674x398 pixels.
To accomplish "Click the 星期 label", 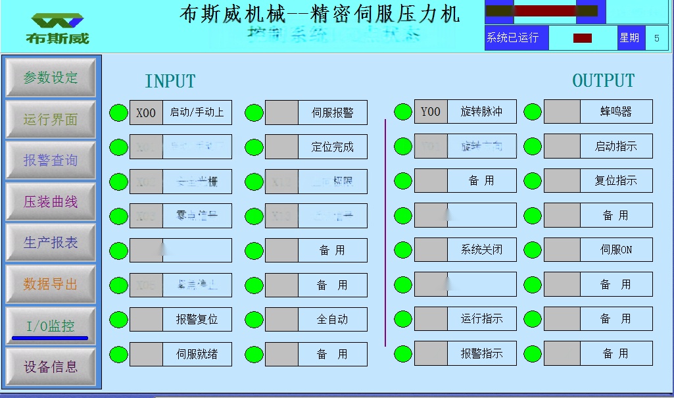I will 631,37.
